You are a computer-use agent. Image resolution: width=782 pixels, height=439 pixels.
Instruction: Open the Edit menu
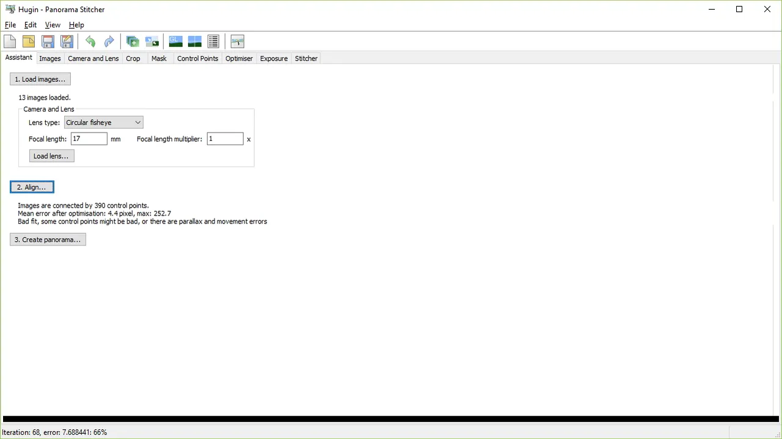[x=31, y=25]
